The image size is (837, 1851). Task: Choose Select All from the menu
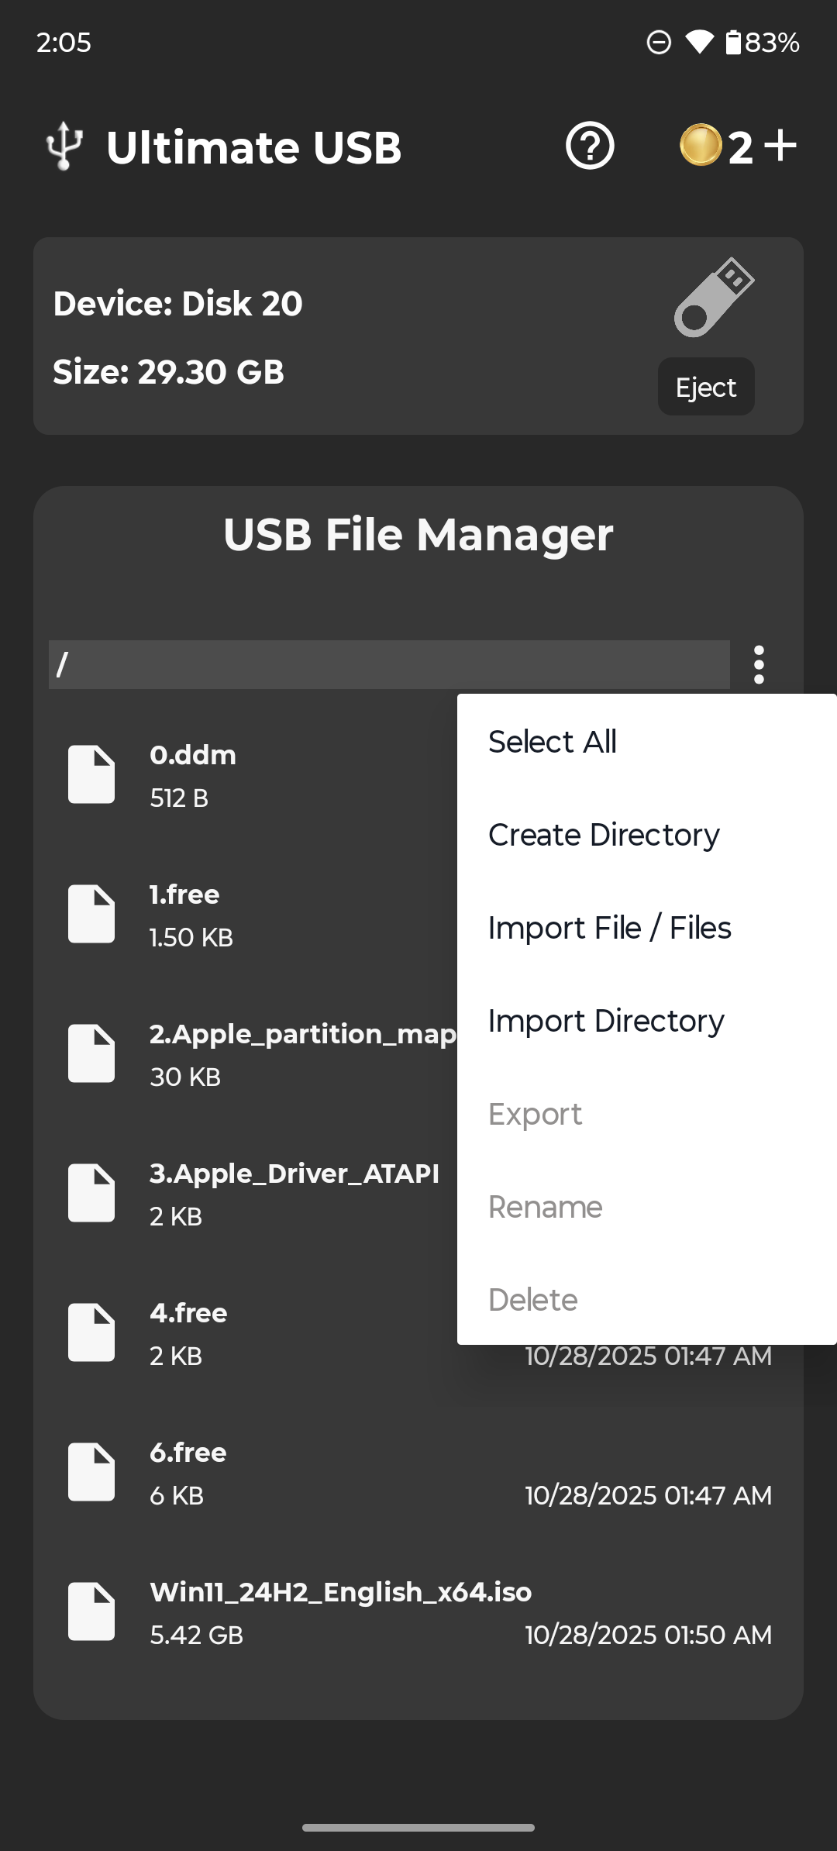(x=553, y=742)
